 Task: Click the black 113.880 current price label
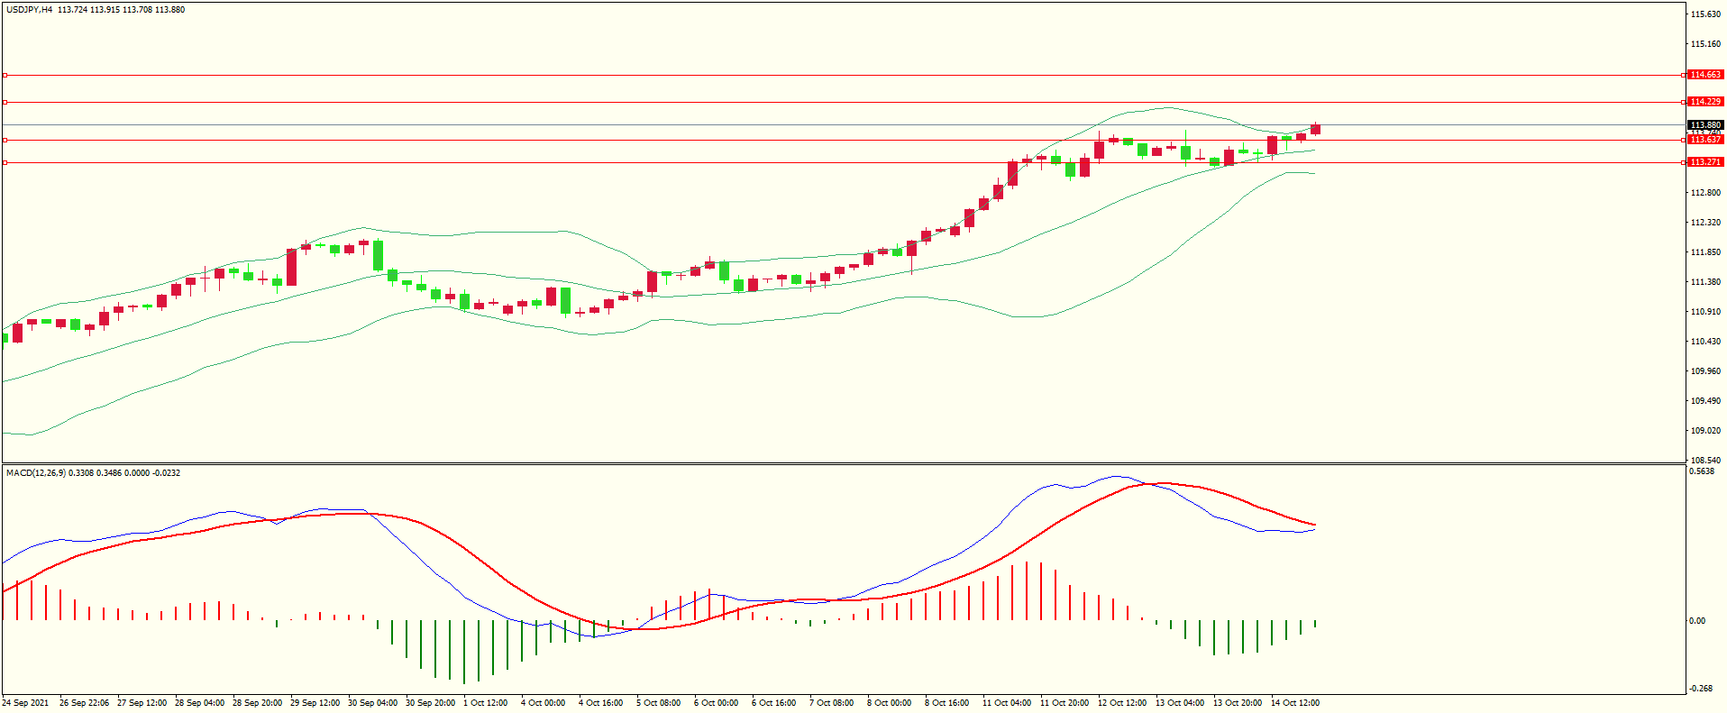pos(1704,125)
